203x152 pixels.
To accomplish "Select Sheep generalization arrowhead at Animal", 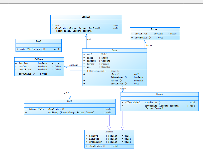I will (x=123, y=128).
